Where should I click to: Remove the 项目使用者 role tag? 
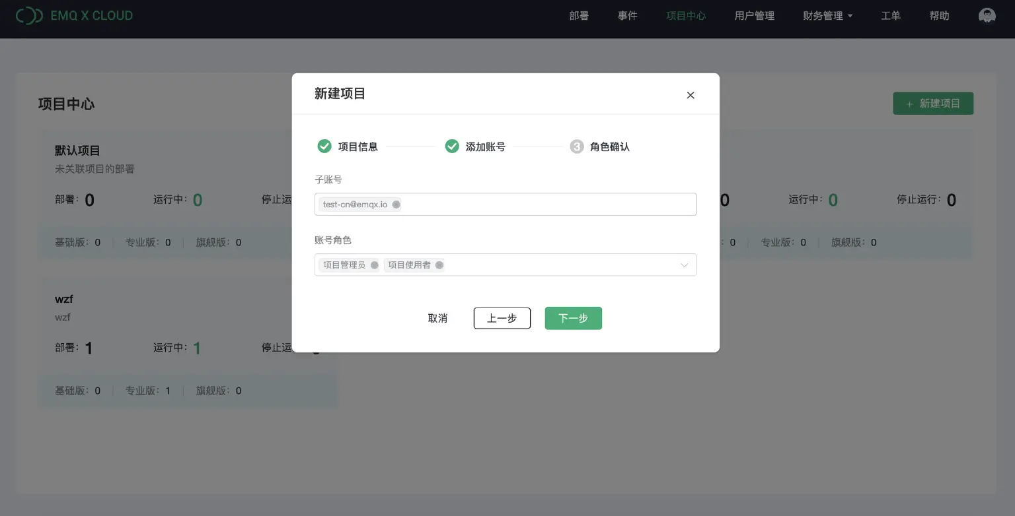[x=439, y=265]
